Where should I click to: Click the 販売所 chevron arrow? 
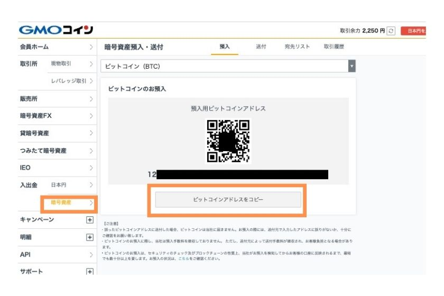click(91, 99)
